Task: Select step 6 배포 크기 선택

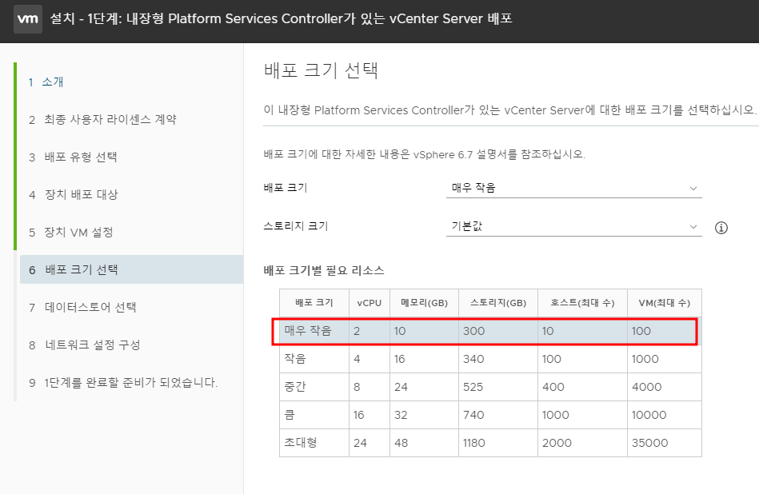Action: coord(132,269)
